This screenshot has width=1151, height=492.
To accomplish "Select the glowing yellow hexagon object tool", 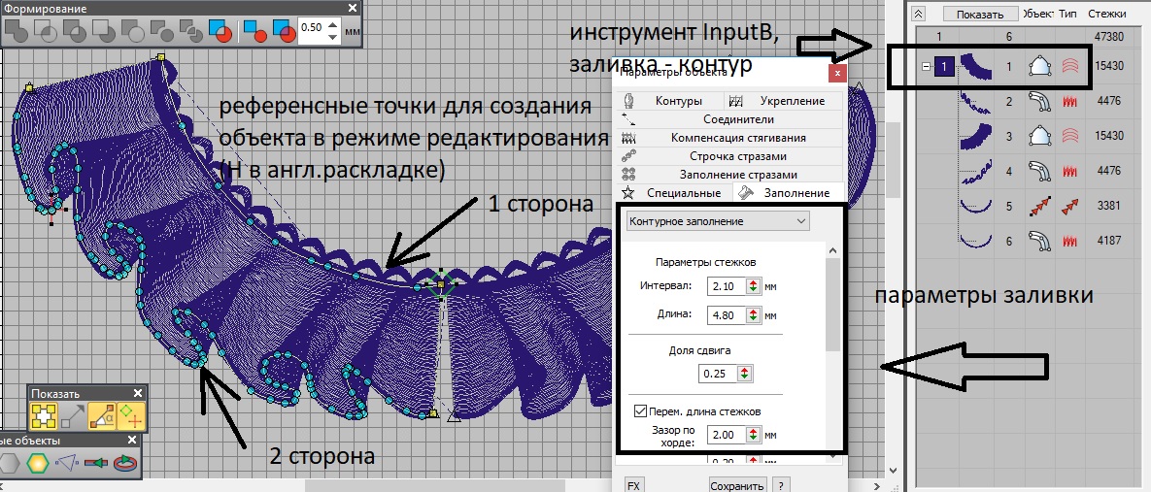I will [38, 463].
